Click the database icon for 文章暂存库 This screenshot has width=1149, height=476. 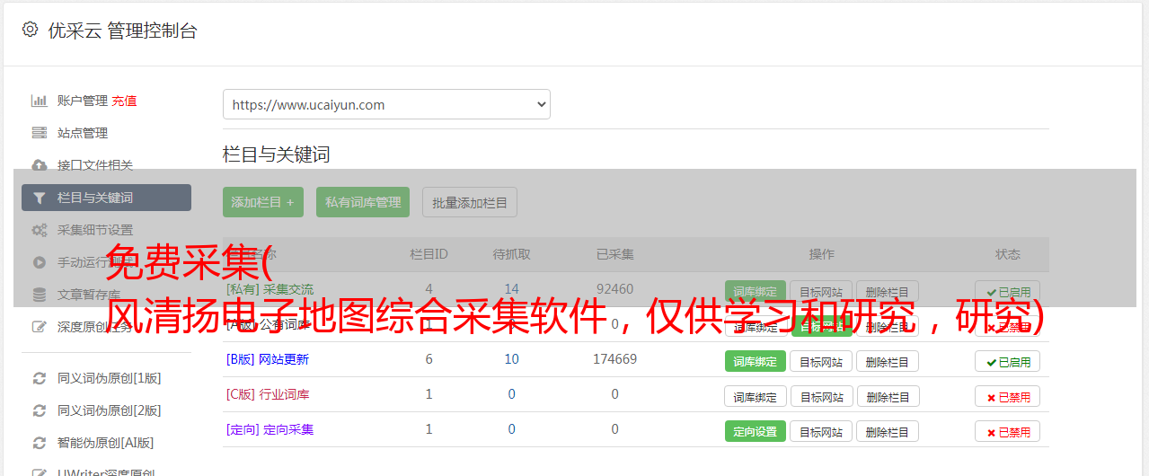tap(40, 295)
